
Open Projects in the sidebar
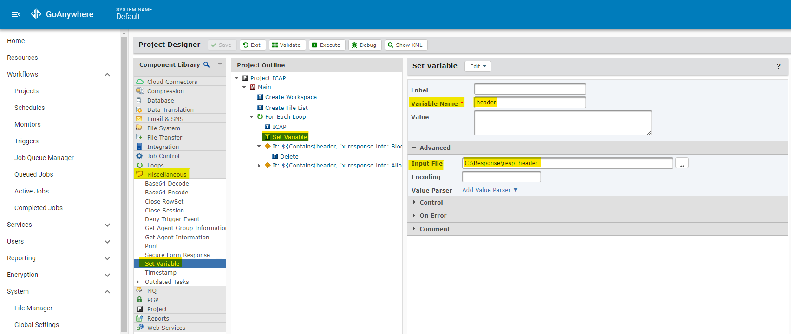[x=26, y=91]
